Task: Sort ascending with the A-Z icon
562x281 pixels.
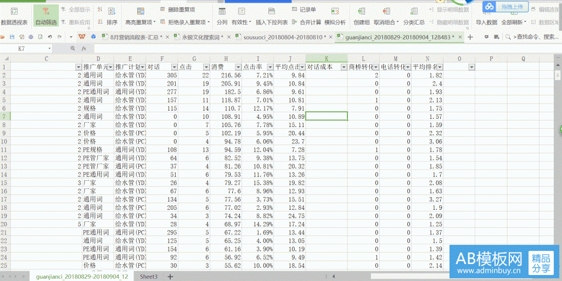Action: pos(100,10)
